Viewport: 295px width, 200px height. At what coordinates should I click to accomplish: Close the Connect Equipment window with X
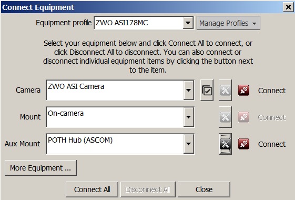[x=288, y=7]
